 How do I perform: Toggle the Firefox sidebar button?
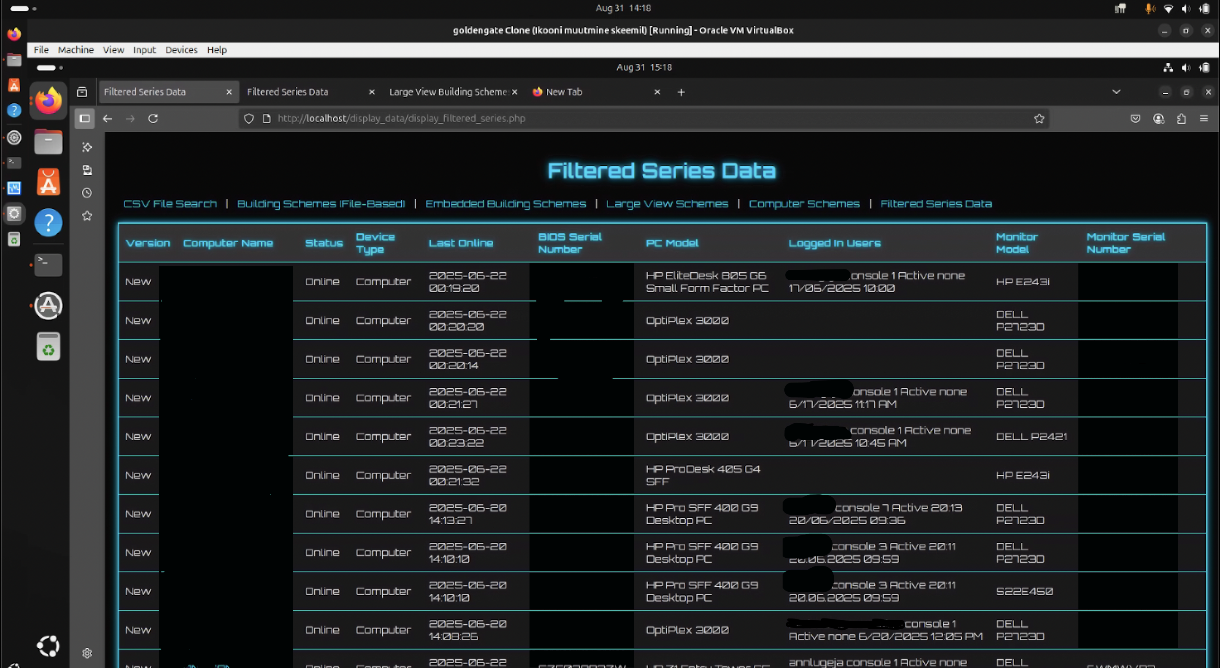coord(85,118)
